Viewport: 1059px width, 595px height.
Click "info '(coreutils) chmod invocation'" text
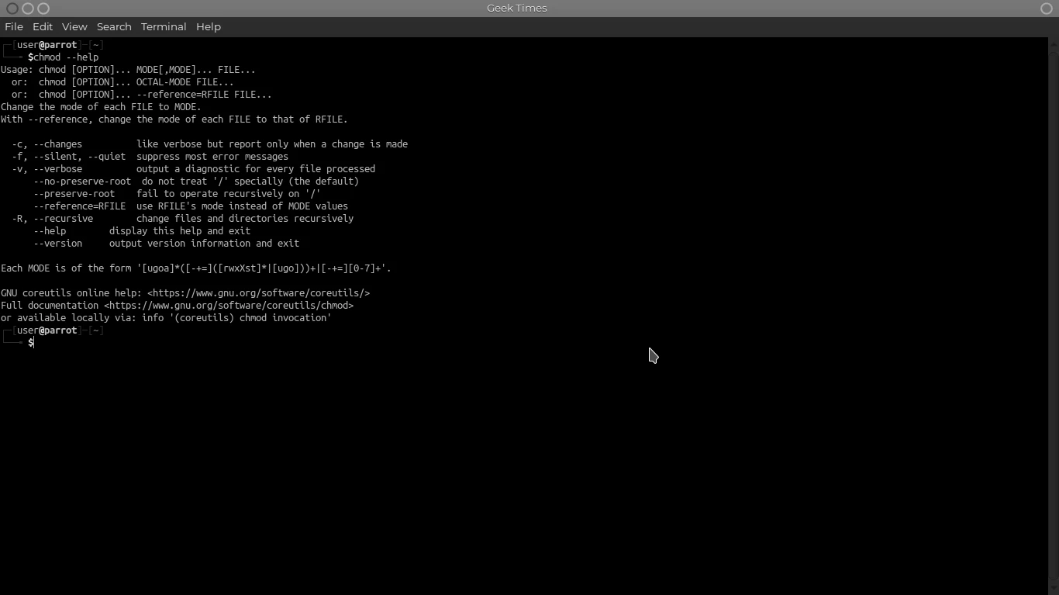point(236,318)
